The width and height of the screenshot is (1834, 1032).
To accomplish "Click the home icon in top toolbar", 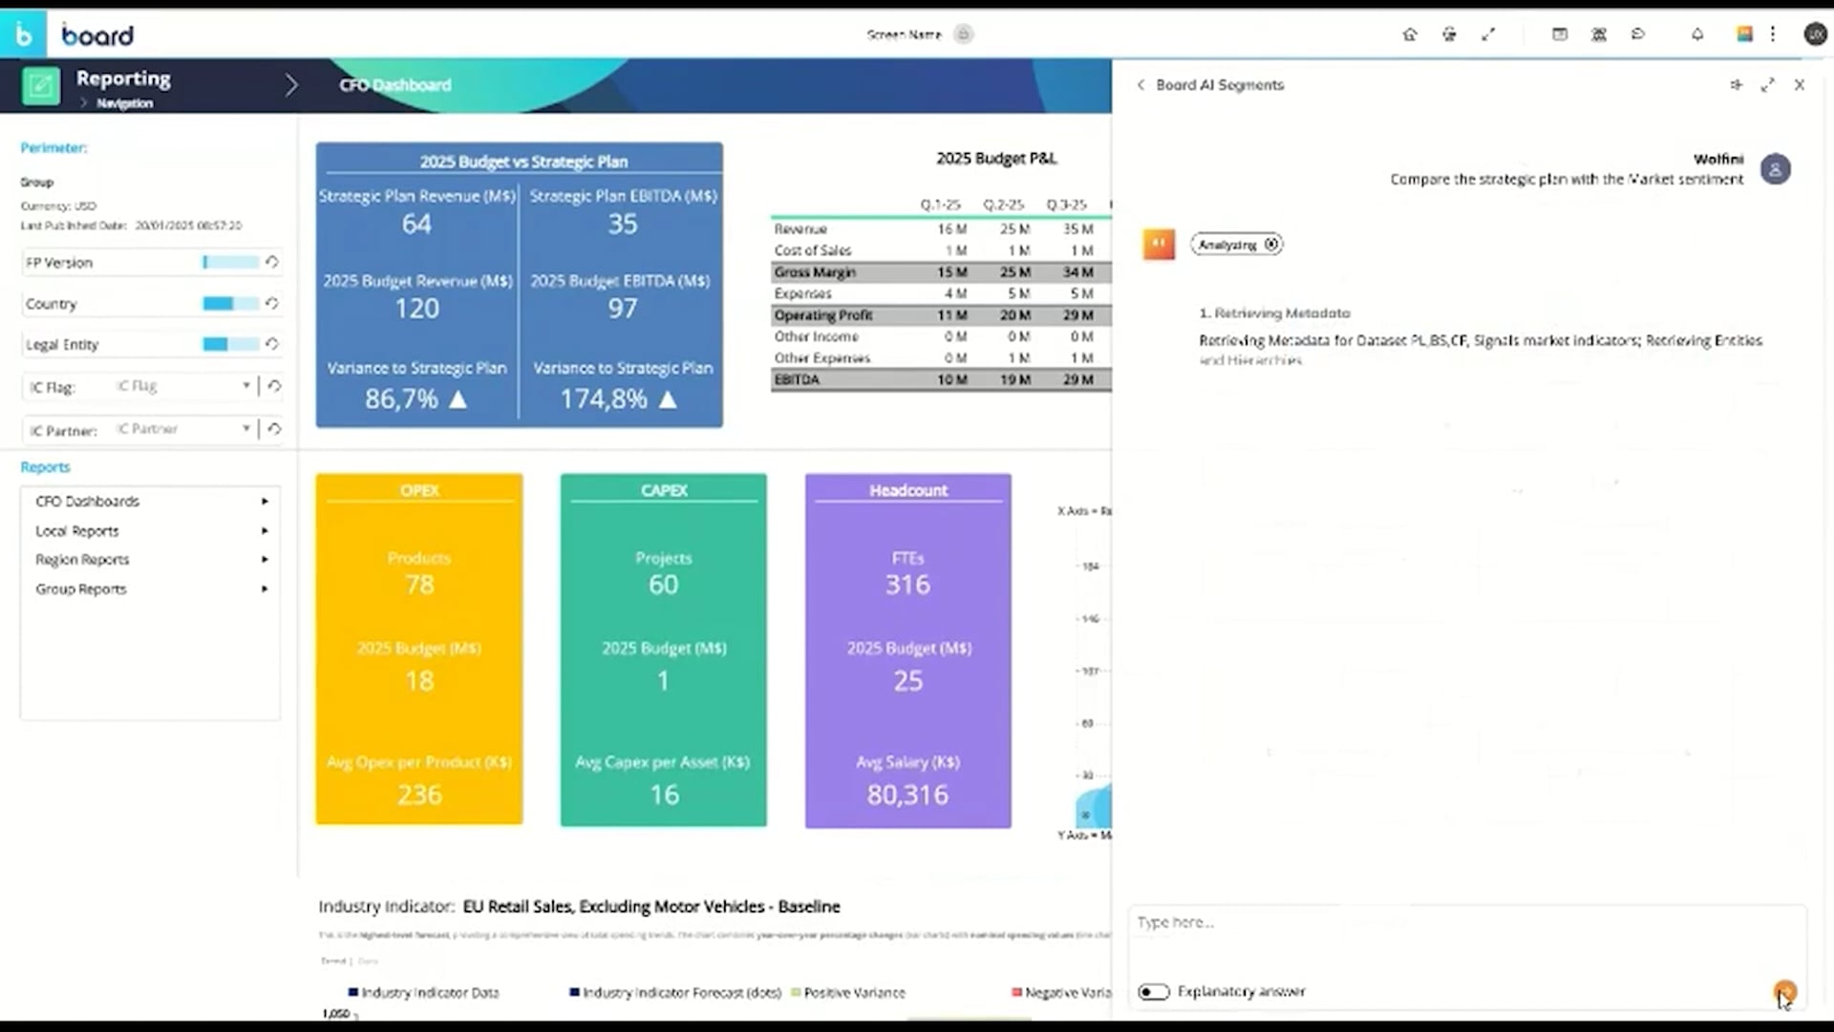I will click(x=1410, y=34).
